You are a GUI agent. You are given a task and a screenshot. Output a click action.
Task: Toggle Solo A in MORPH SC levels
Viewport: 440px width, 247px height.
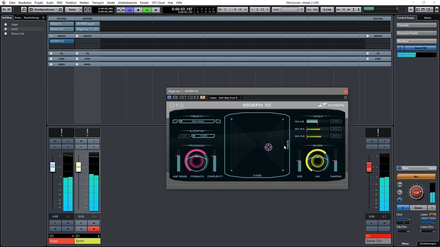336,129
